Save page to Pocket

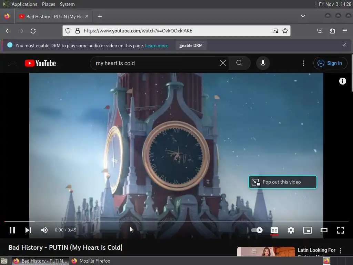click(x=320, y=31)
